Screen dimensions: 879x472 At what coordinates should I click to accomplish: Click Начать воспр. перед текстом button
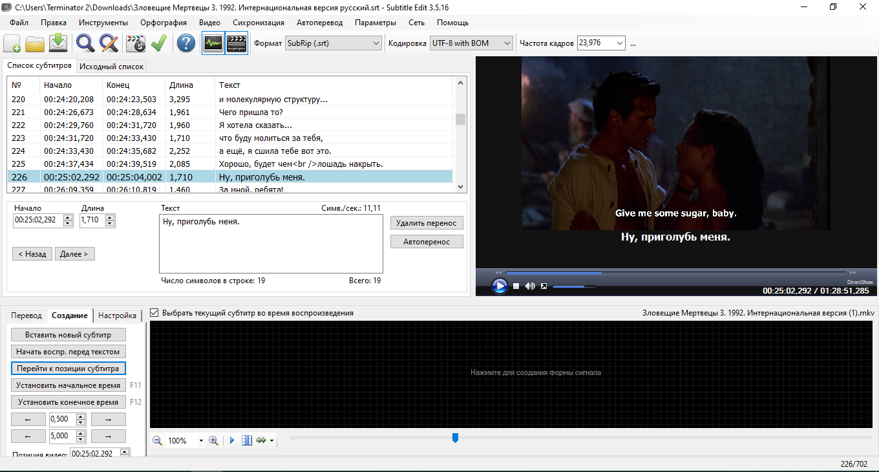click(x=69, y=352)
